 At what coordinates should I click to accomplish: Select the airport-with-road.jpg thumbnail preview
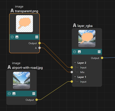[x=22, y=80]
